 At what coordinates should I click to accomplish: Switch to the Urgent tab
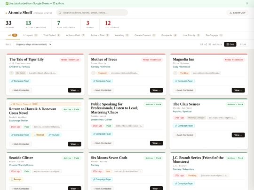(x=30, y=35)
